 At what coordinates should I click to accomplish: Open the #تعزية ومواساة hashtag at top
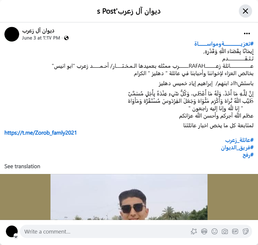pyautogui.click(x=224, y=44)
